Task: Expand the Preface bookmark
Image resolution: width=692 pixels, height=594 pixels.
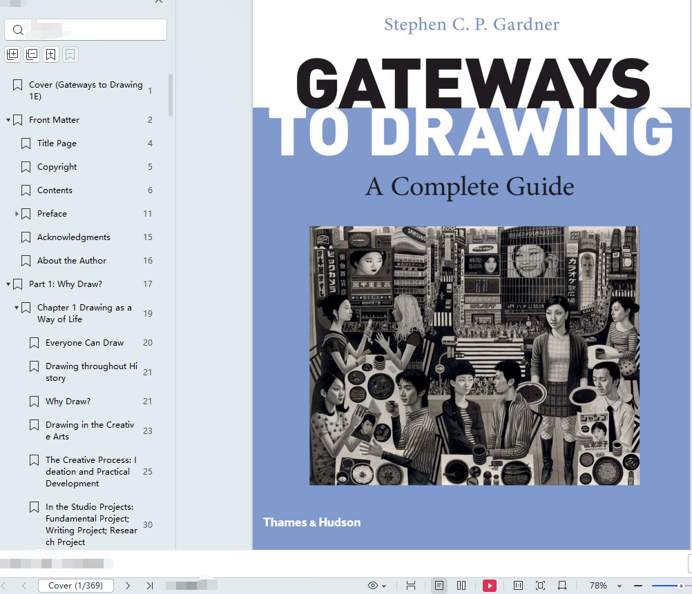Action: click(17, 214)
